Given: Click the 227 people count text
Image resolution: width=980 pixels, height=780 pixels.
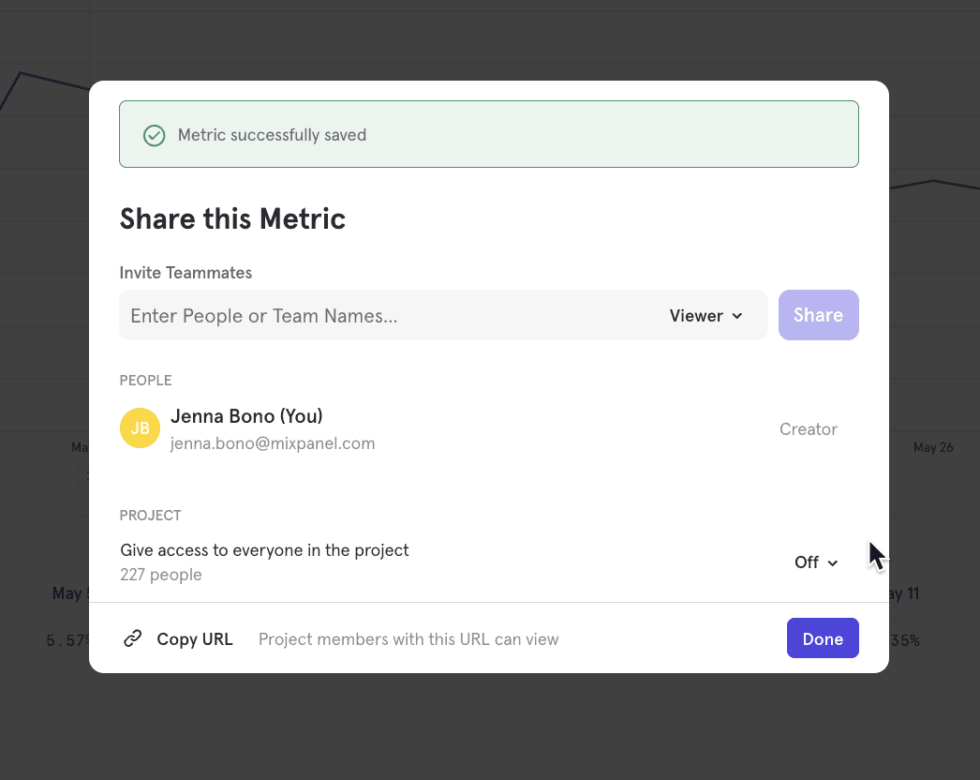Looking at the screenshot, I should (160, 575).
